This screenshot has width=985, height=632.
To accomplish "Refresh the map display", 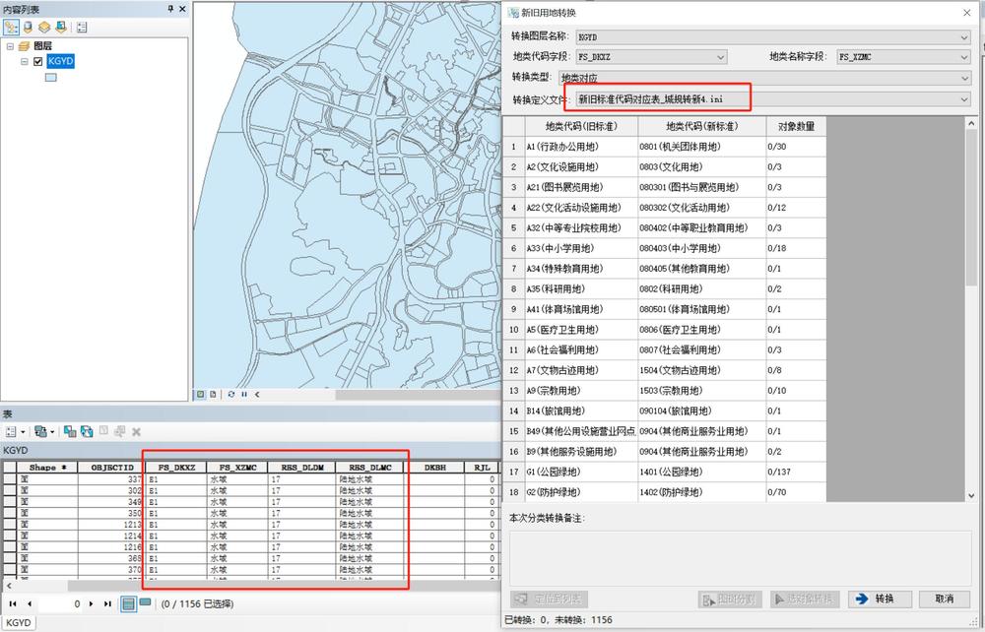I will [x=231, y=394].
